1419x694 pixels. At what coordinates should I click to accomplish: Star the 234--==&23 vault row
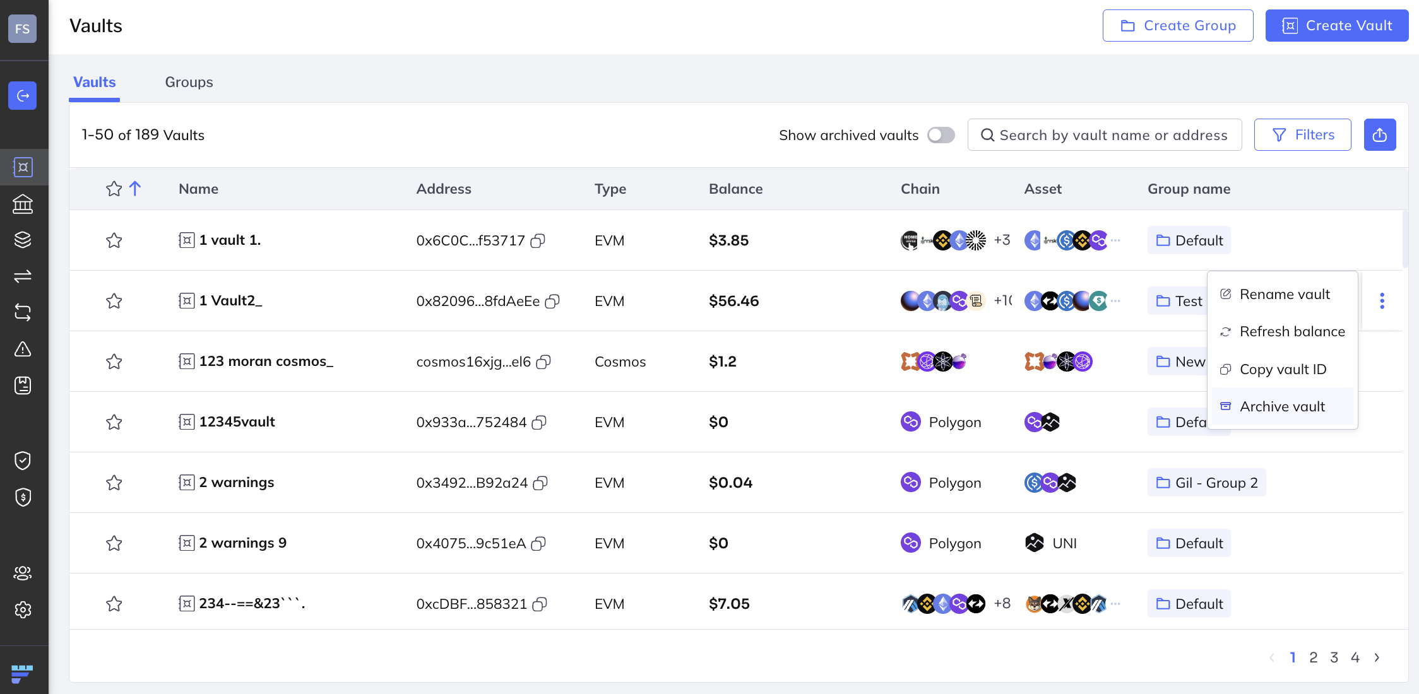click(x=114, y=604)
